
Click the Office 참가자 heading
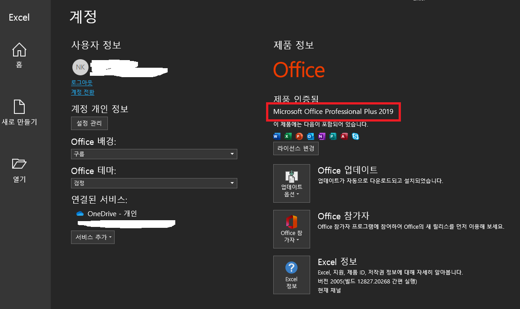(343, 216)
